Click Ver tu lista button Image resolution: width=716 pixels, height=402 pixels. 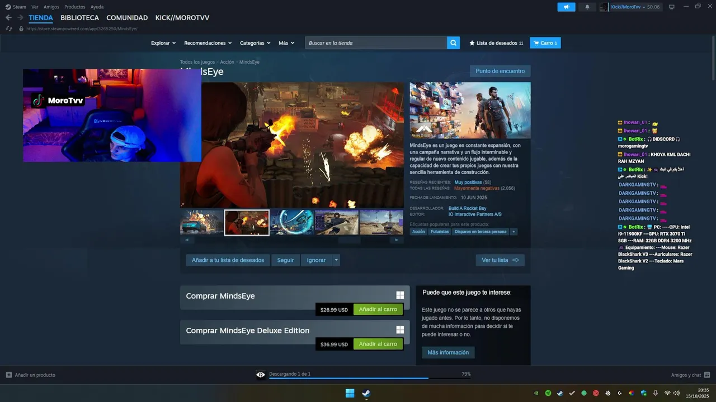pyautogui.click(x=500, y=260)
